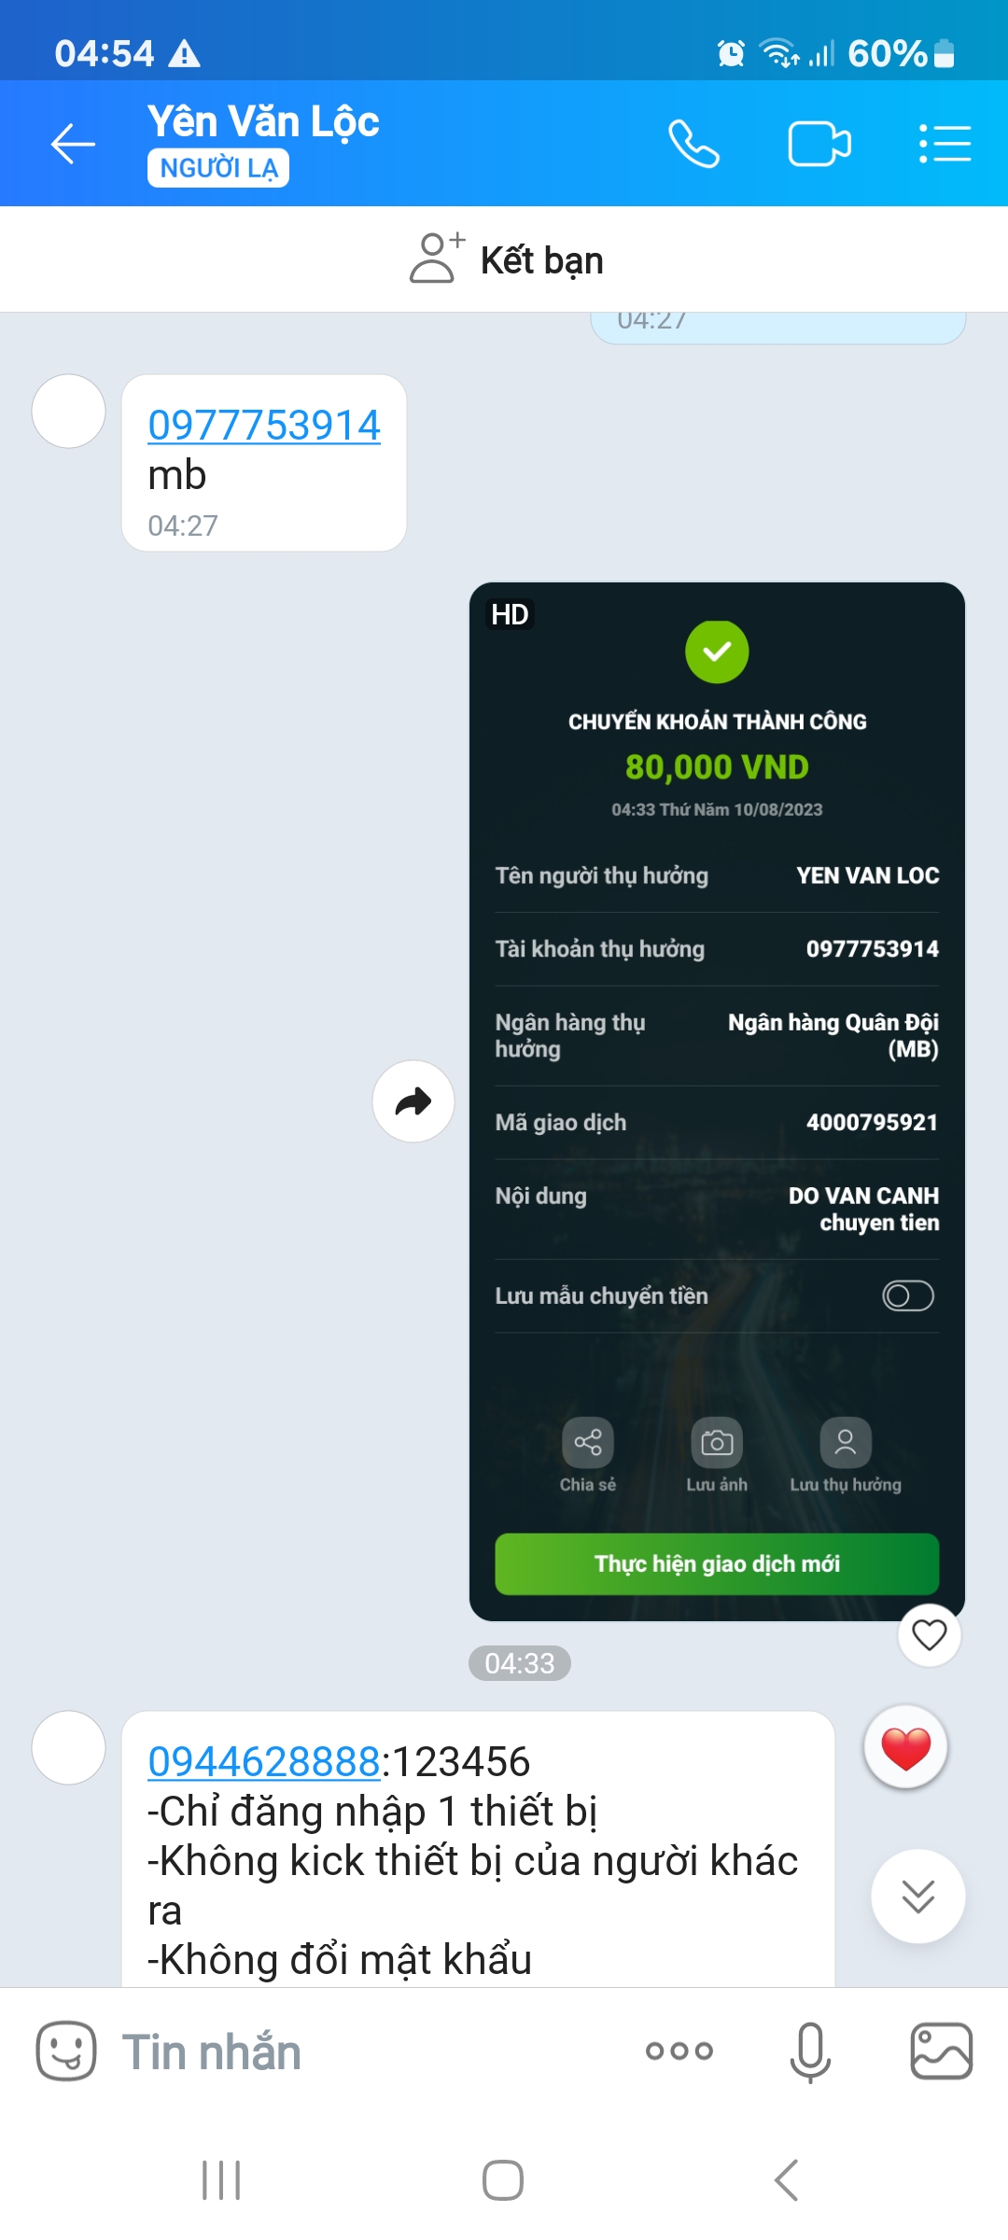This screenshot has height=2240, width=1008.
Task: Open the chat options list menu
Action: tap(945, 144)
